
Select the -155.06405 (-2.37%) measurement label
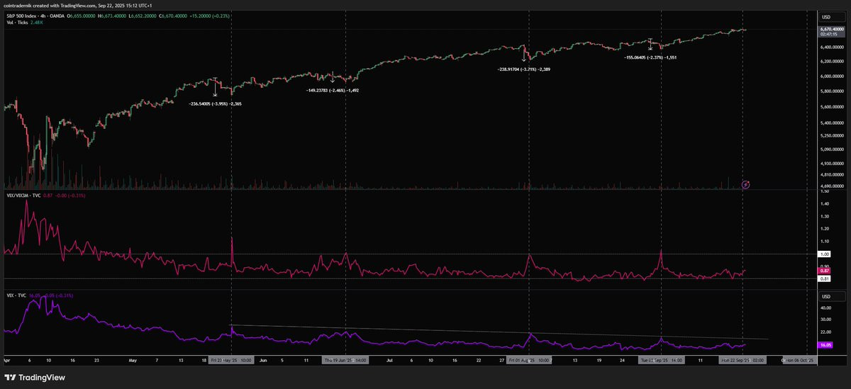(650, 57)
